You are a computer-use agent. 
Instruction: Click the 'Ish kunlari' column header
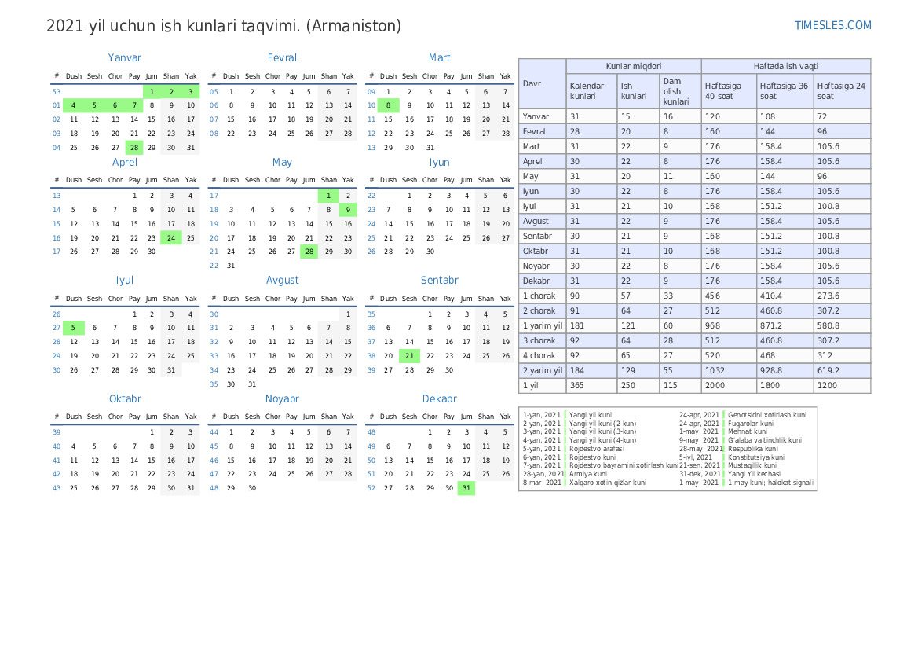(638, 91)
